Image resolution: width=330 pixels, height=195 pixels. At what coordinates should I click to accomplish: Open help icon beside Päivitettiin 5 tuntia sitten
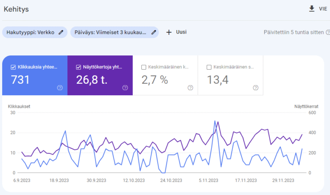[327, 32]
